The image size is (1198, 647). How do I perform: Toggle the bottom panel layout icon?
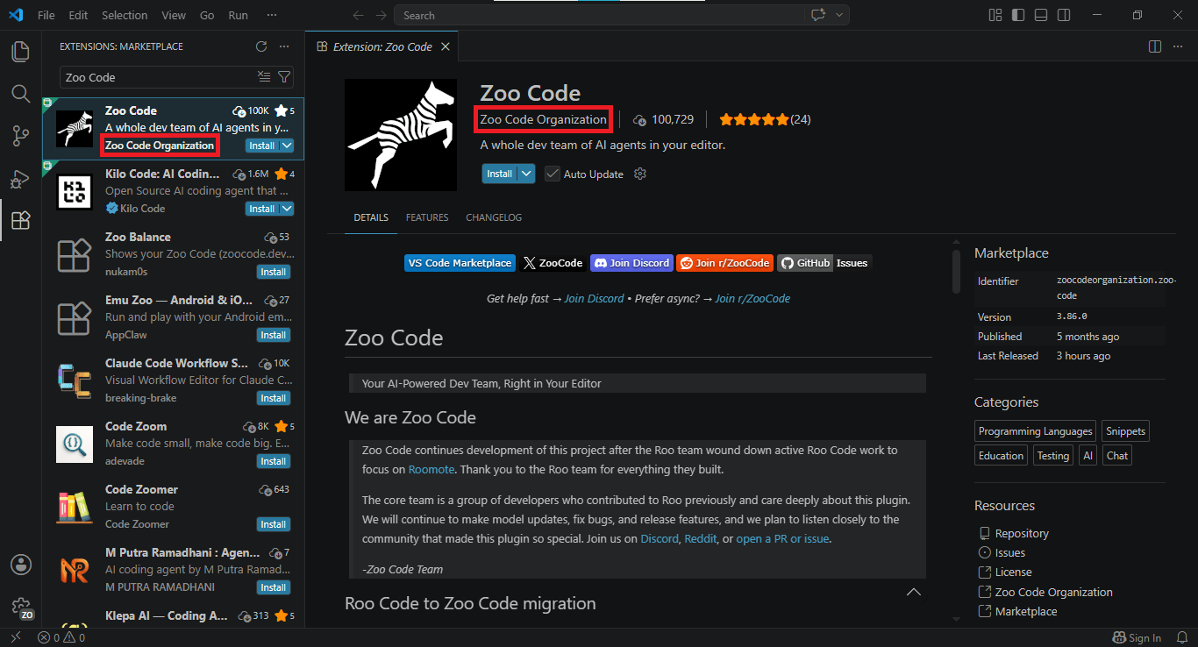tap(1041, 15)
